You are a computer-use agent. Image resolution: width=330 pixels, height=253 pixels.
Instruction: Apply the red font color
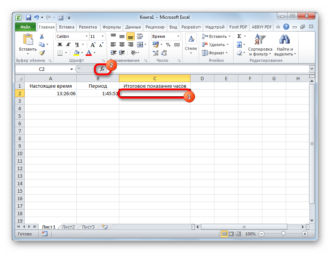89,53
